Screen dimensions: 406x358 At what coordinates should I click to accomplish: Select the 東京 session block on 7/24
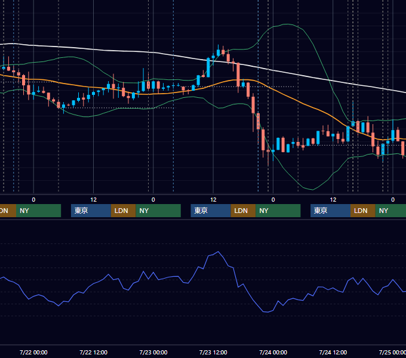330,211
